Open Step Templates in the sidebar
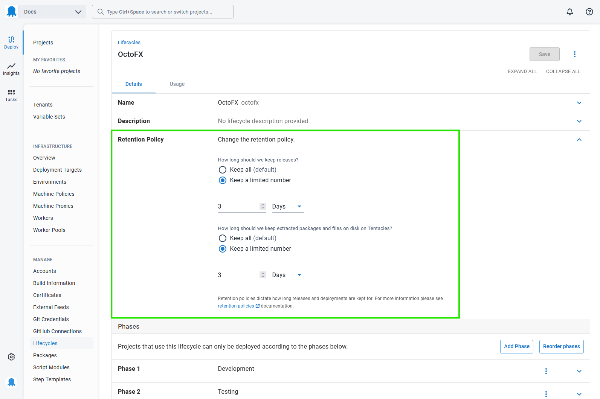The width and height of the screenshot is (600, 399). [52, 379]
